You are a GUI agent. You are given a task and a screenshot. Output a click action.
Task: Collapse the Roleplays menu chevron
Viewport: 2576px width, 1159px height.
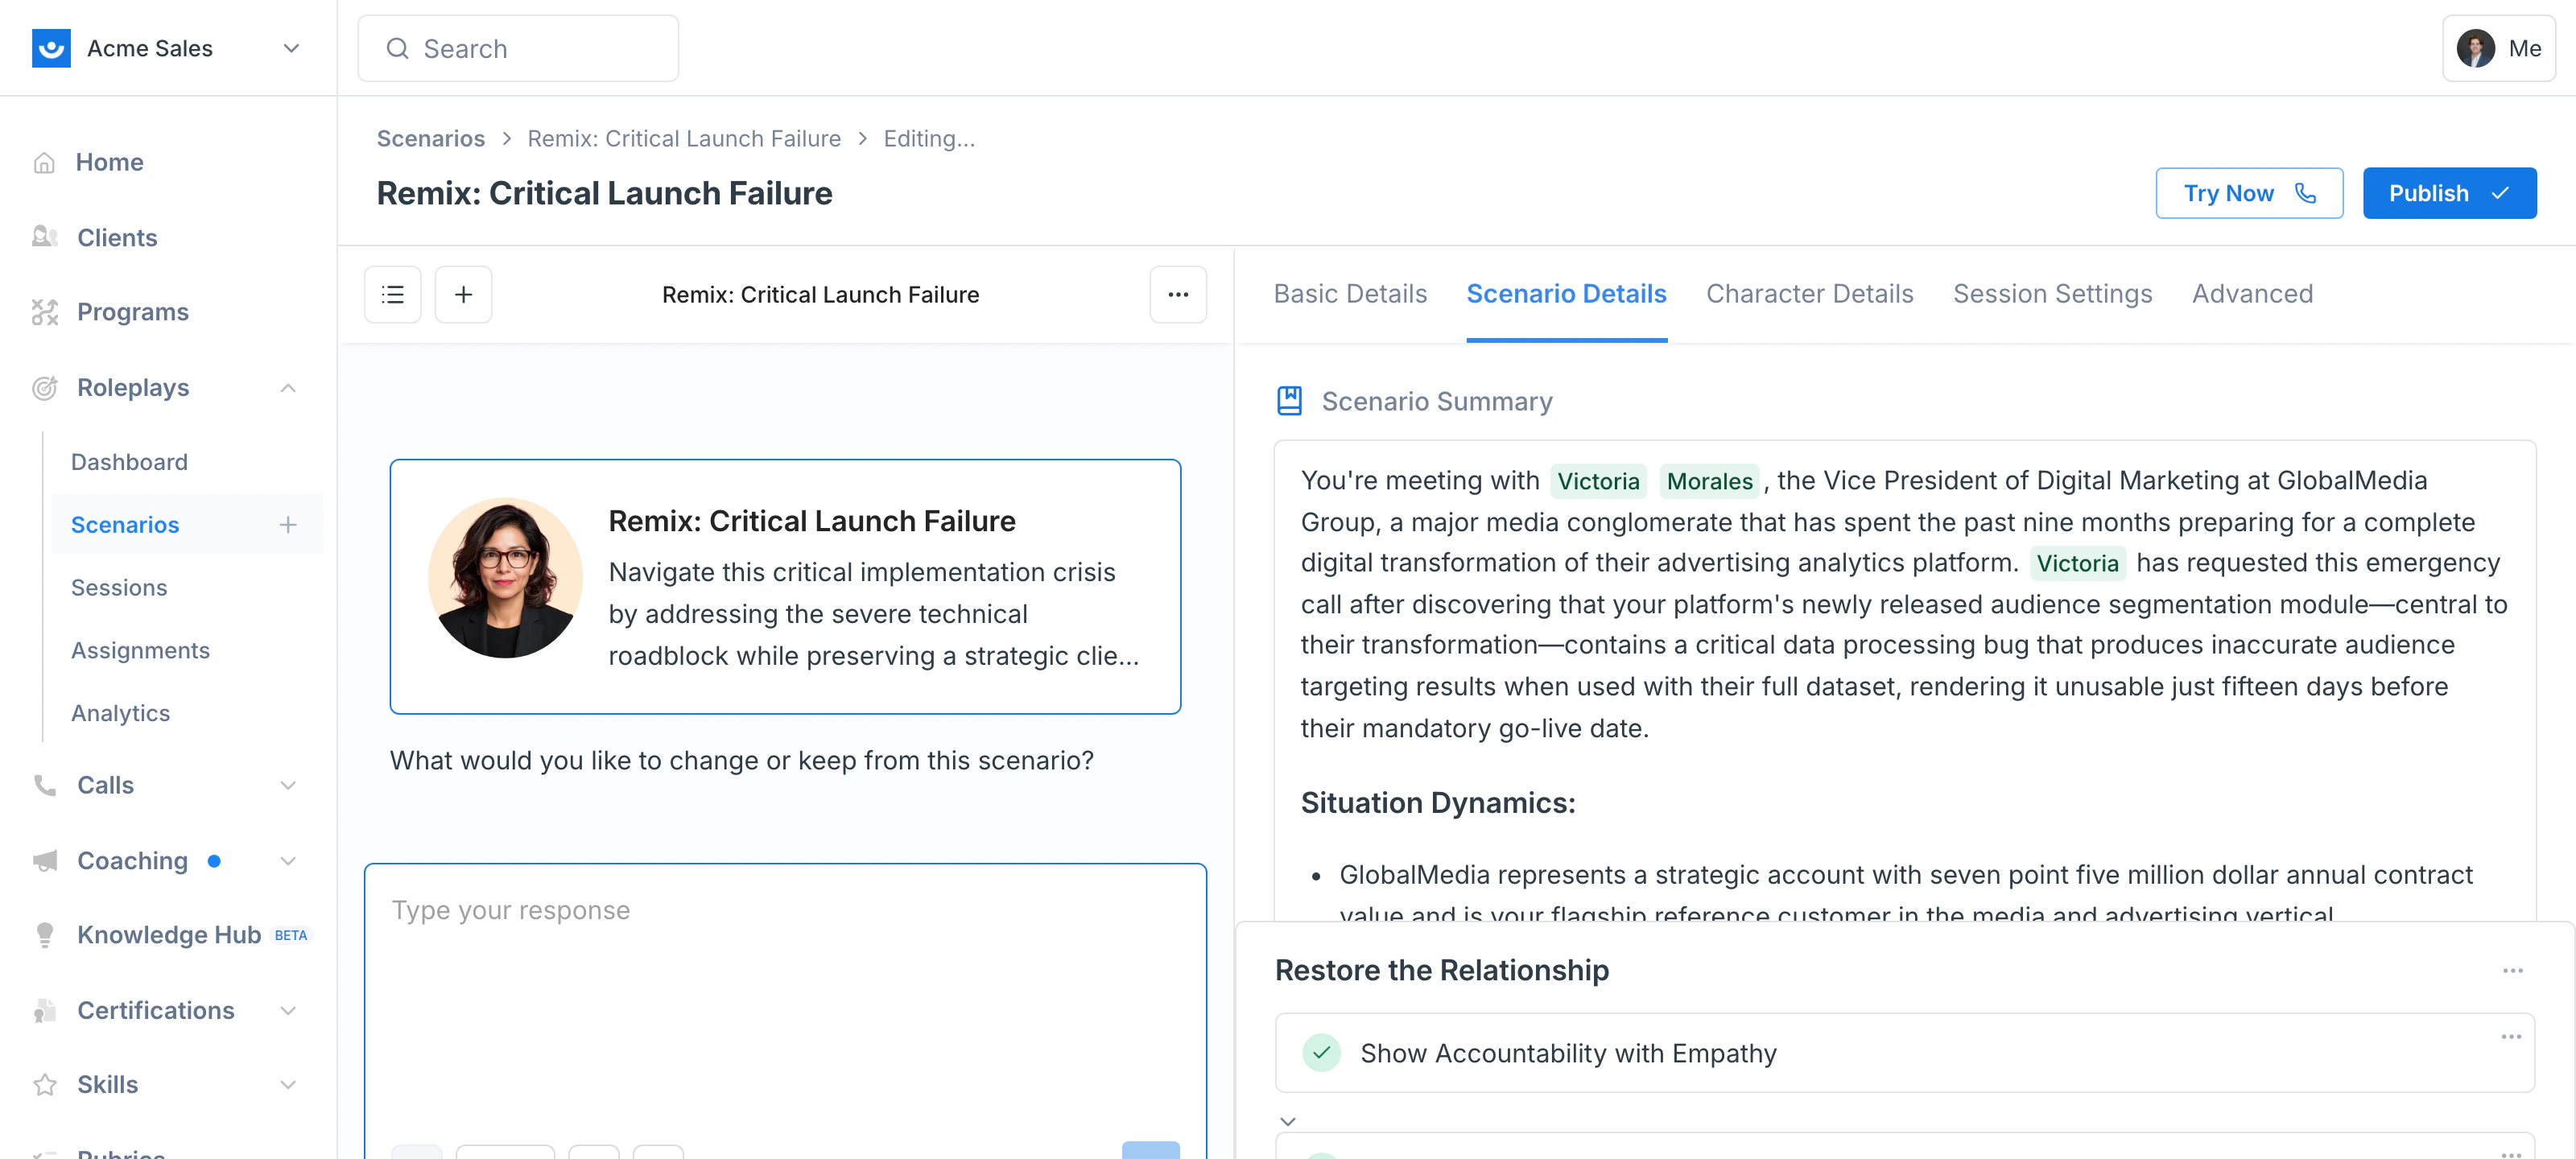click(288, 388)
